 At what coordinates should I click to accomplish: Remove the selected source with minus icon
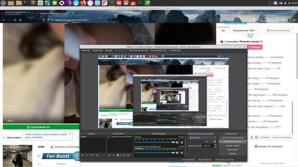pyautogui.click(x=113, y=155)
